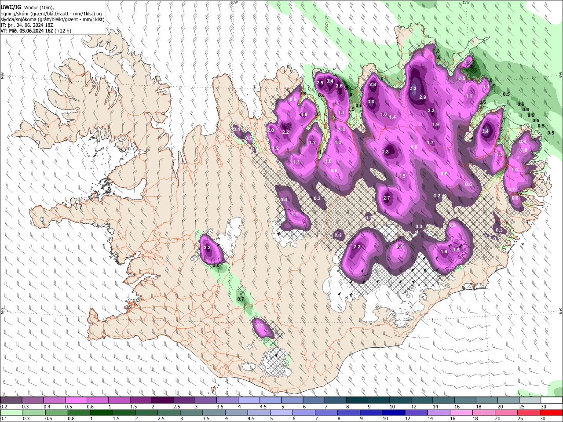Click the UWC/IG title text
Viewport: 563px width, 422px height.
click(10, 7)
